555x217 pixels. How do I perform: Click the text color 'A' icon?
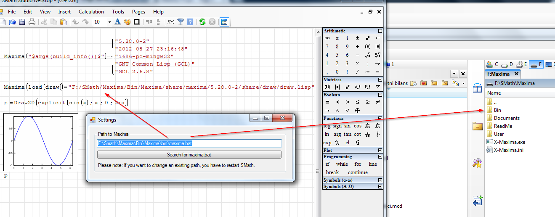click(x=118, y=22)
